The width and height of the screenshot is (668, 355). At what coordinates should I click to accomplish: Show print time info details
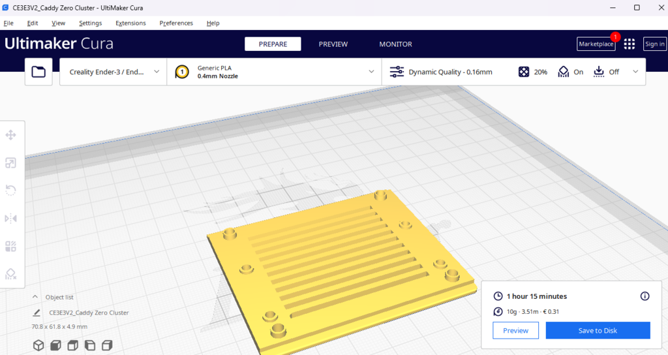(x=645, y=296)
